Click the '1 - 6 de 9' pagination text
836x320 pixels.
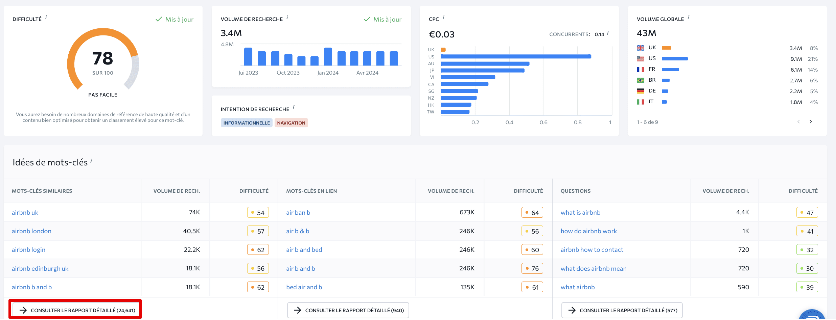[x=647, y=122]
